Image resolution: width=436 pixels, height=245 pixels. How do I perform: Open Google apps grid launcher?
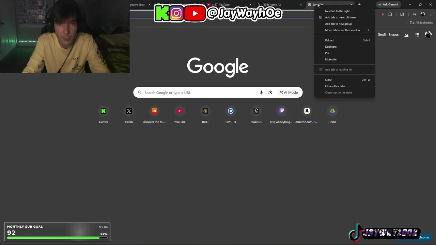417,35
